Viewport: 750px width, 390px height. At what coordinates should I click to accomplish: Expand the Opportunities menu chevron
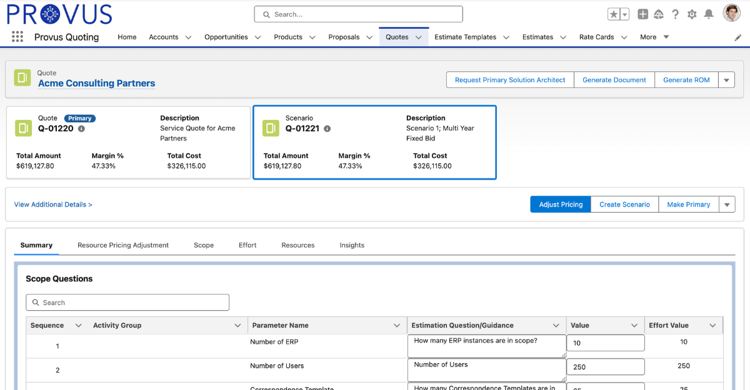coord(257,37)
